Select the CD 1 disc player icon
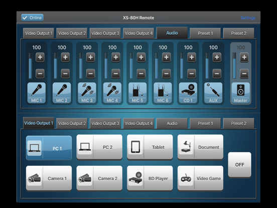The width and height of the screenshot is (277, 208). [188, 93]
